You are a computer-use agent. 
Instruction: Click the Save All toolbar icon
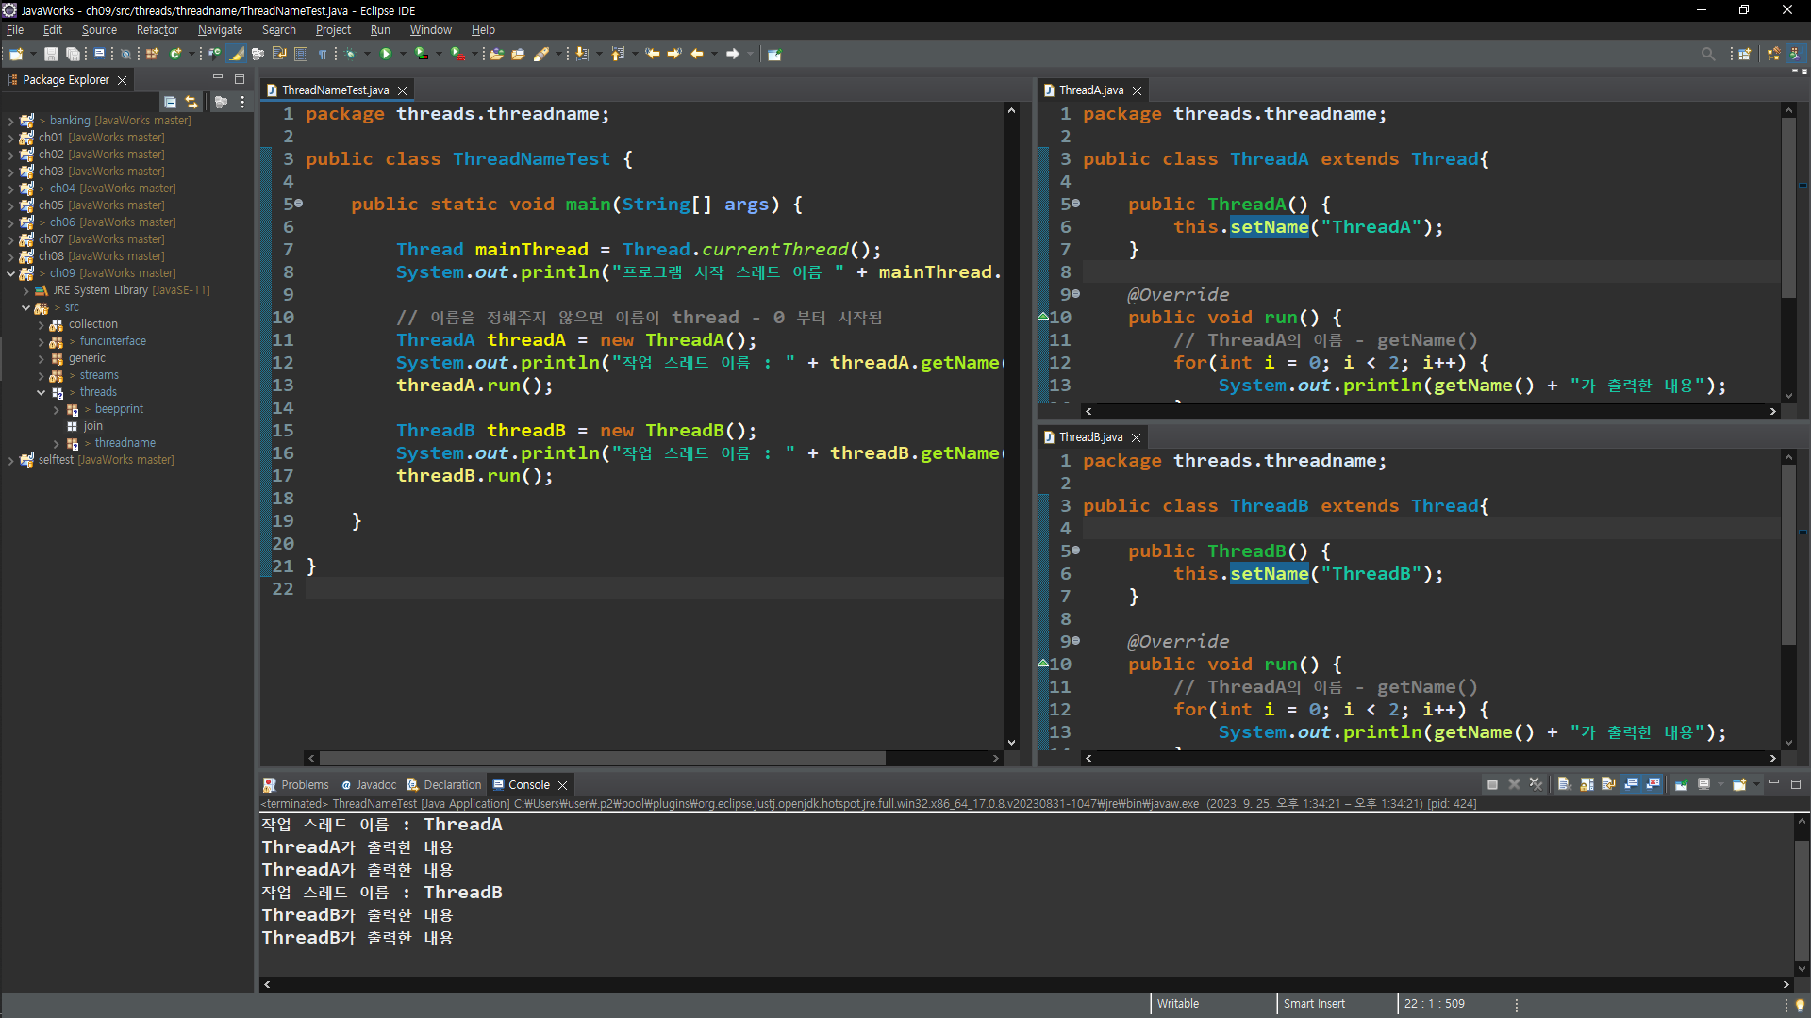point(73,55)
